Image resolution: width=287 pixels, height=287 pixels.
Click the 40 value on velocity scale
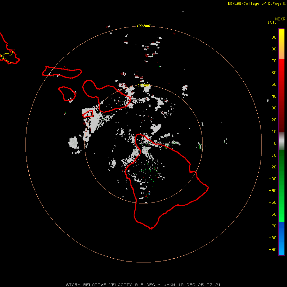point(274,96)
